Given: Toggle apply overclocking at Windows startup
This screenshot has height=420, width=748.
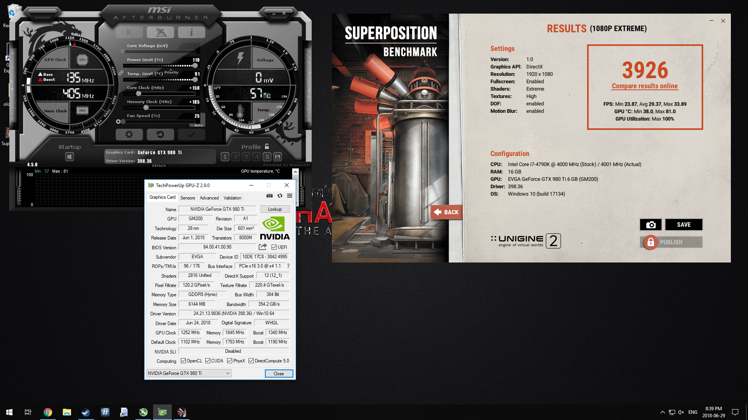Looking at the screenshot, I should tap(69, 157).
